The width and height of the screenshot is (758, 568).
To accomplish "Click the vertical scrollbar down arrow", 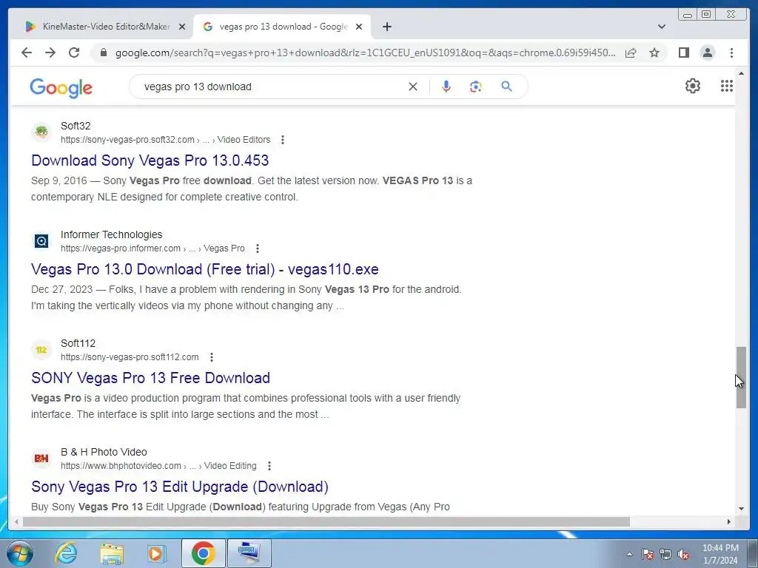I will (x=741, y=508).
